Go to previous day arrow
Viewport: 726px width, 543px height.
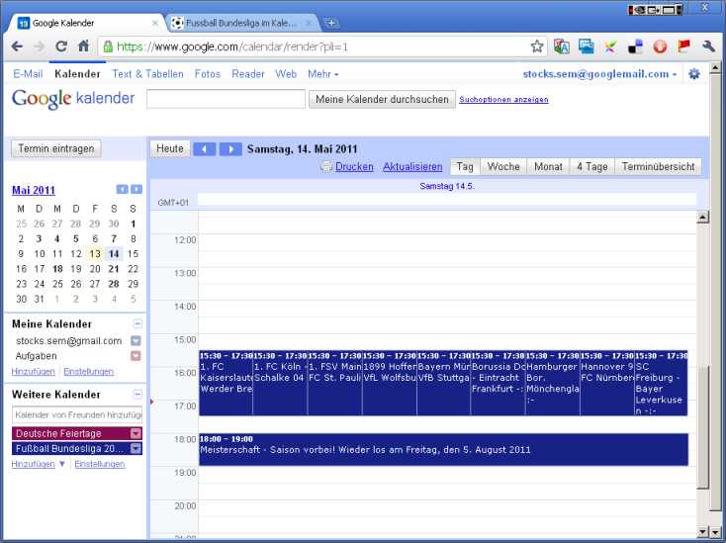[204, 148]
